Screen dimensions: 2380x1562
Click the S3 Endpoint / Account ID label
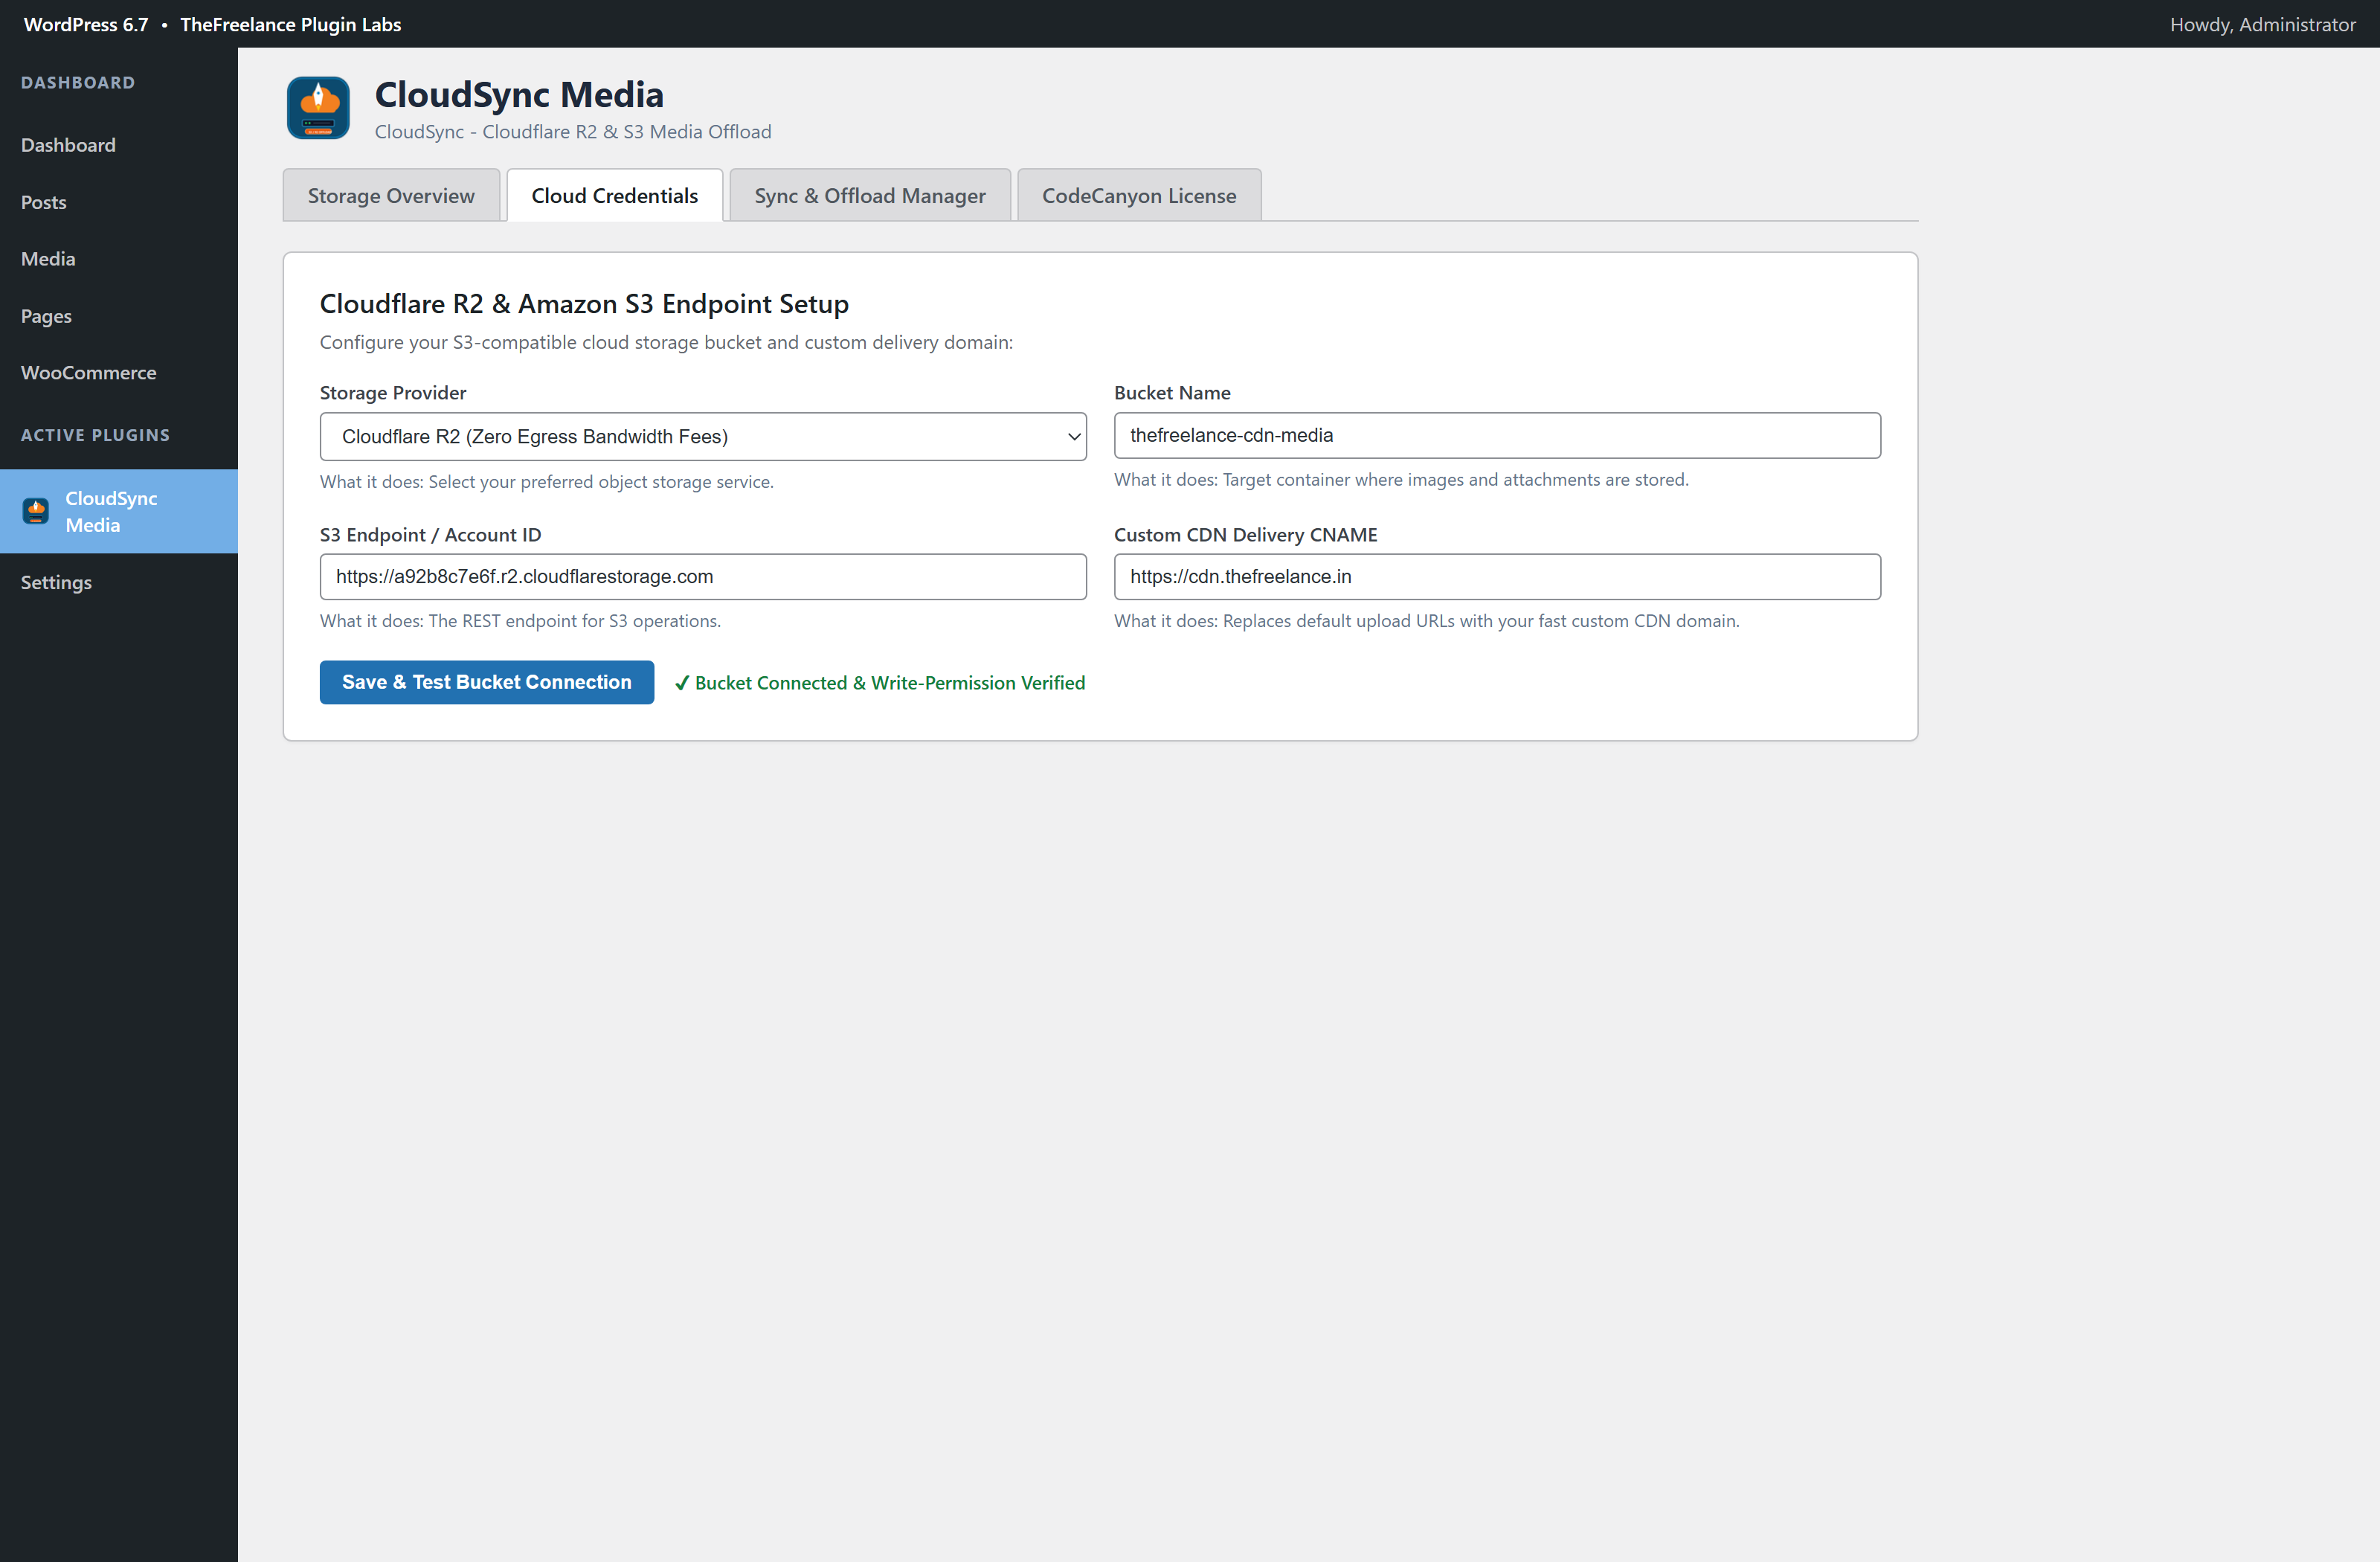tap(430, 535)
